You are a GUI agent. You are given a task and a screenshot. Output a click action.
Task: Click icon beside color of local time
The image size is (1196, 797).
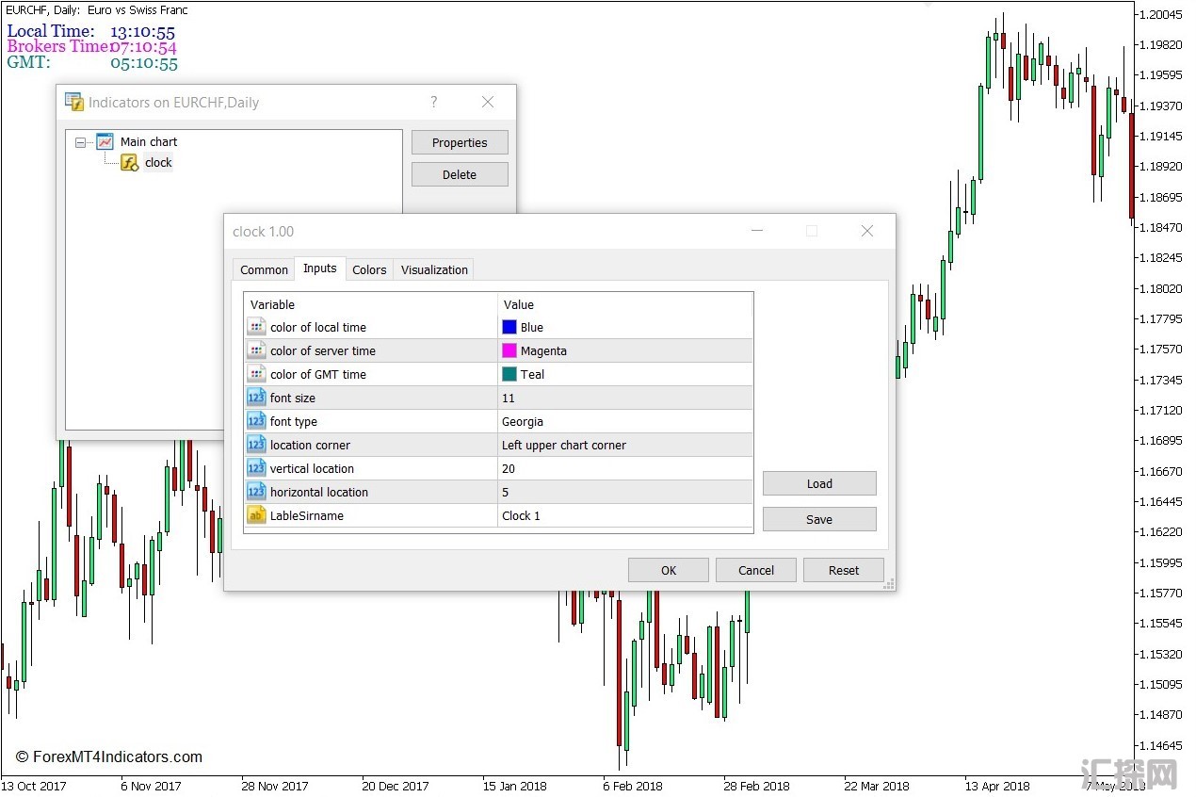click(x=256, y=327)
